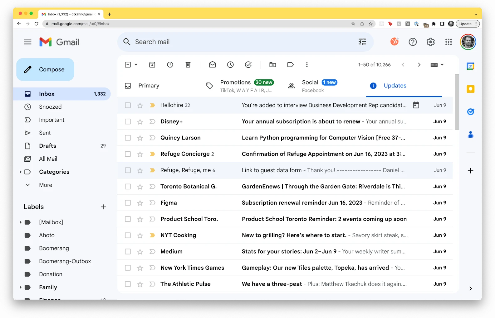Open Gmail Settings gear icon
This screenshot has width=495, height=318.
pos(431,42)
